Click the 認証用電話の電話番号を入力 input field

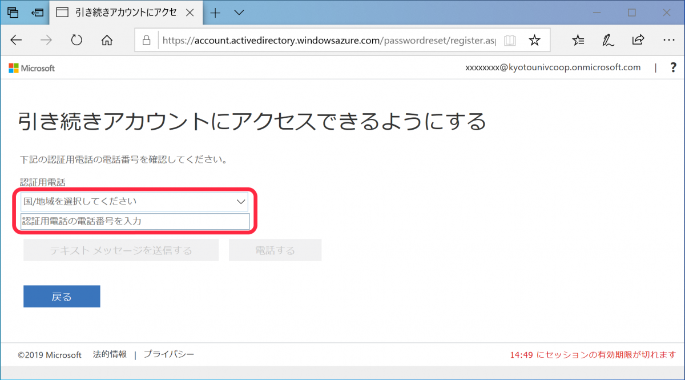click(x=135, y=221)
